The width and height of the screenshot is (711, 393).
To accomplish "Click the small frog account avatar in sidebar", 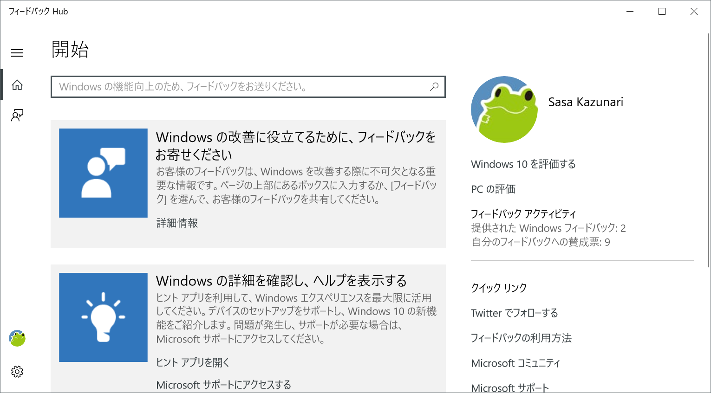I will (x=17, y=338).
